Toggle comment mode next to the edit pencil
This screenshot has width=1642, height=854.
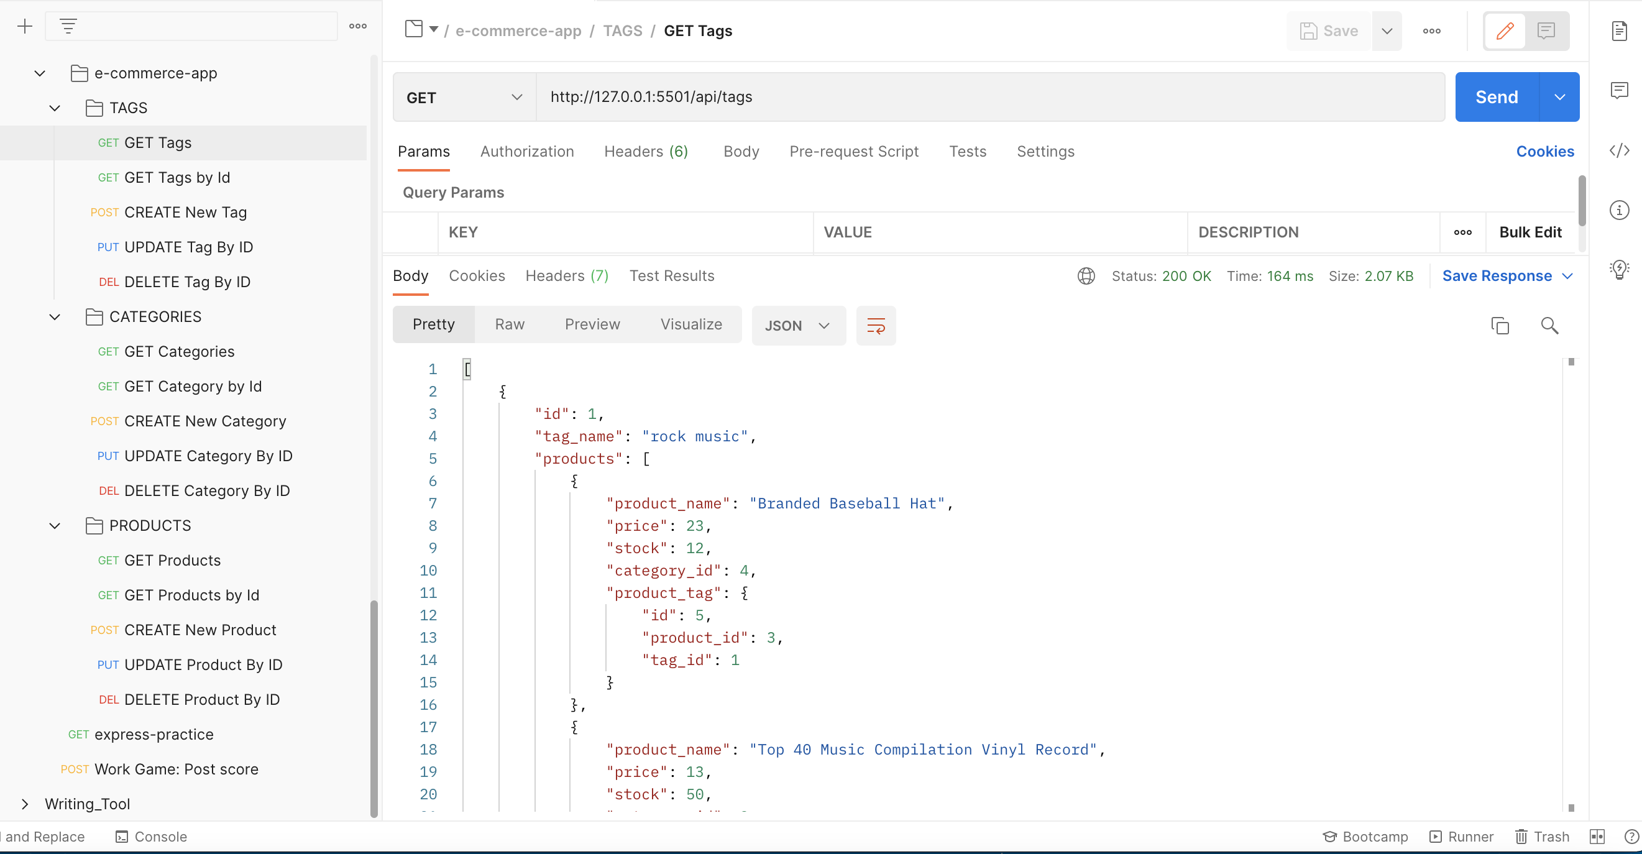point(1546,30)
